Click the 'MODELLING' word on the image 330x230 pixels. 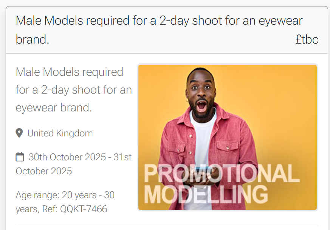tap(206, 194)
